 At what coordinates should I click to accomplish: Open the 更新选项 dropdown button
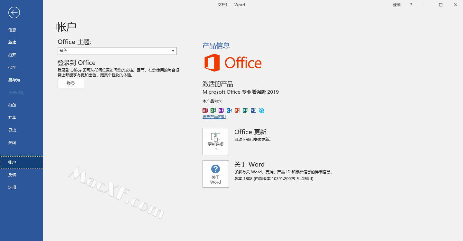point(216,142)
